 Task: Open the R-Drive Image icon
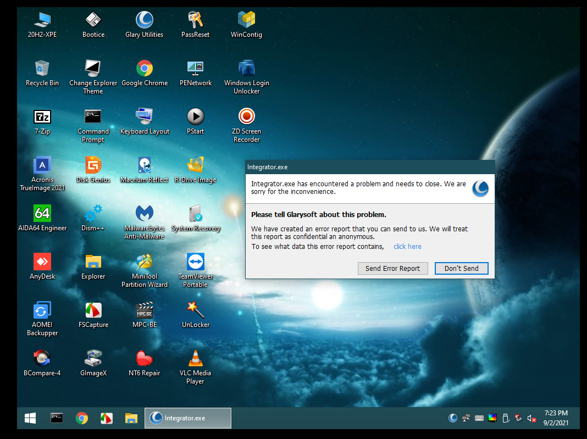(x=196, y=170)
